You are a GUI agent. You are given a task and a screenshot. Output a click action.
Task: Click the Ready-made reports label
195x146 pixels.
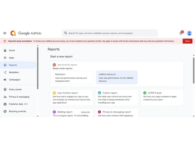[62, 69]
